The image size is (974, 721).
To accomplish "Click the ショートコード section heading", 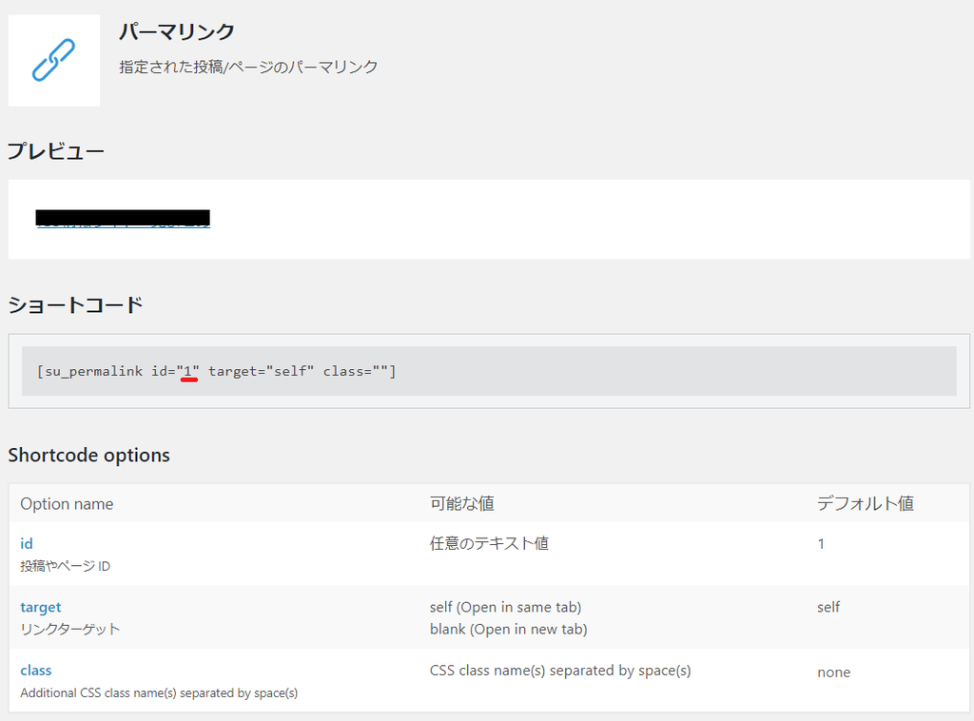I will coord(74,303).
